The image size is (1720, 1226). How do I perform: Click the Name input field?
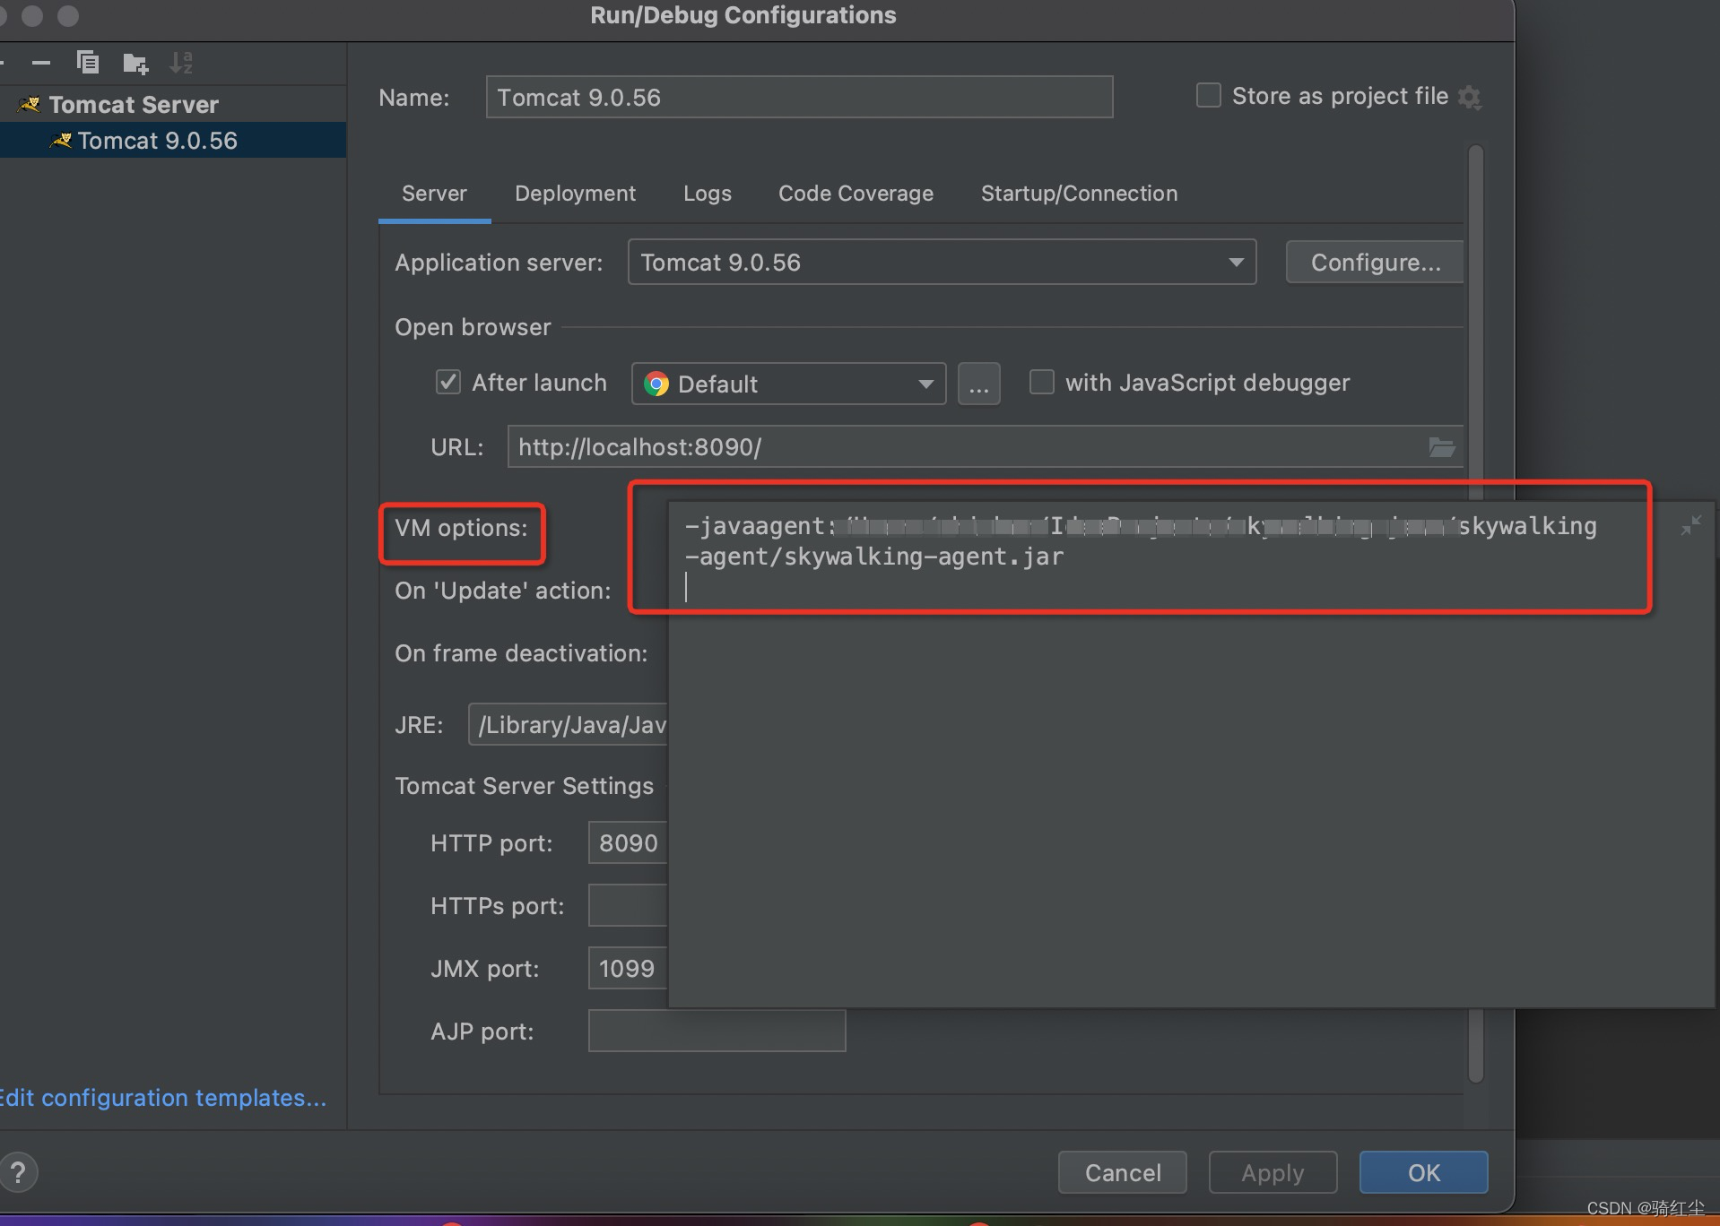799,97
